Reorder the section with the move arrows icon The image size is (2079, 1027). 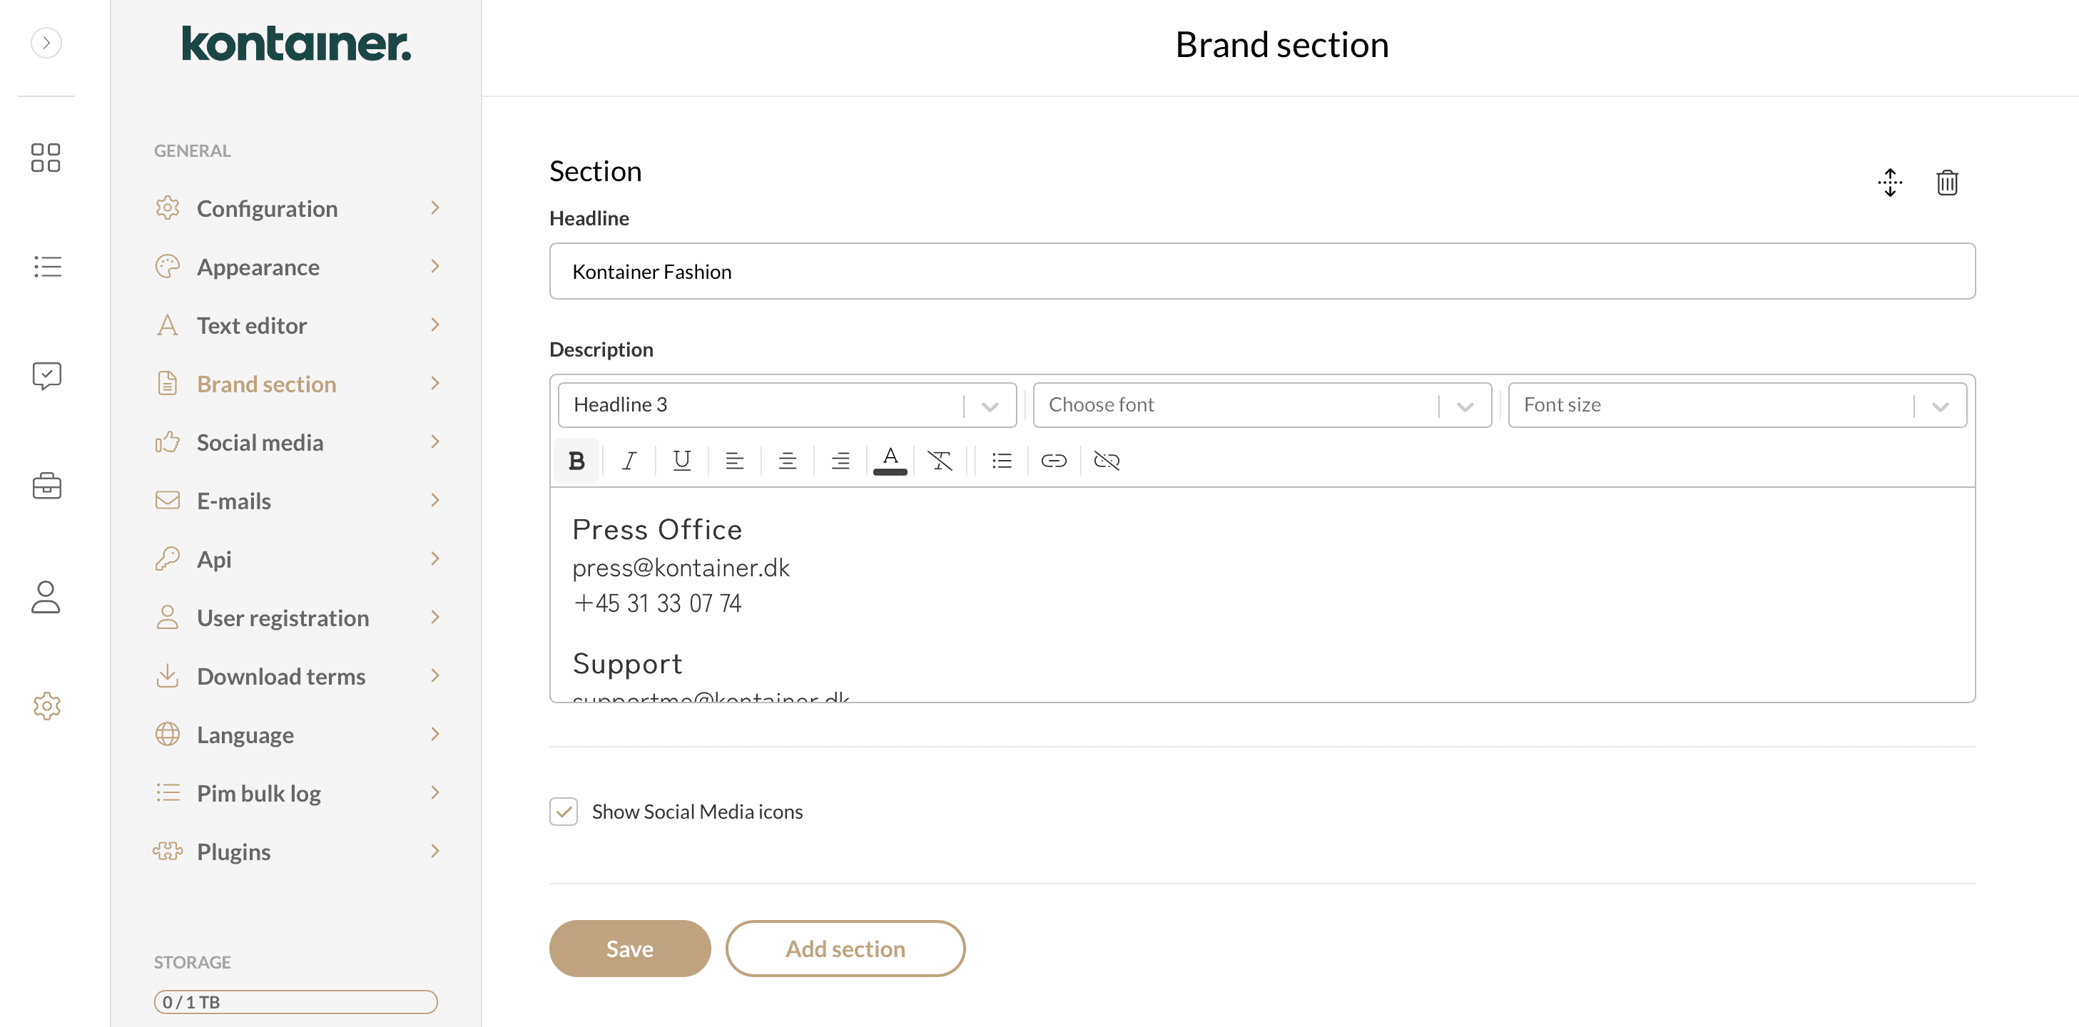coord(1889,183)
